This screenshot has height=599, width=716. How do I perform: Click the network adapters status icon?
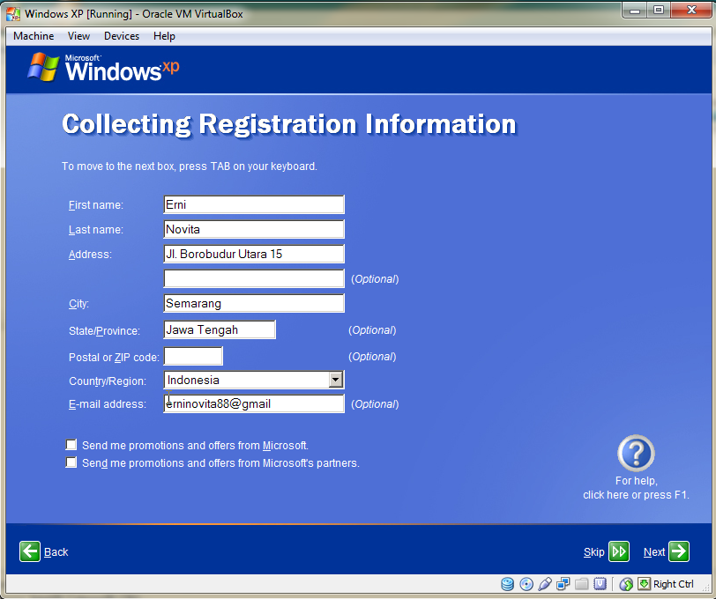563,584
